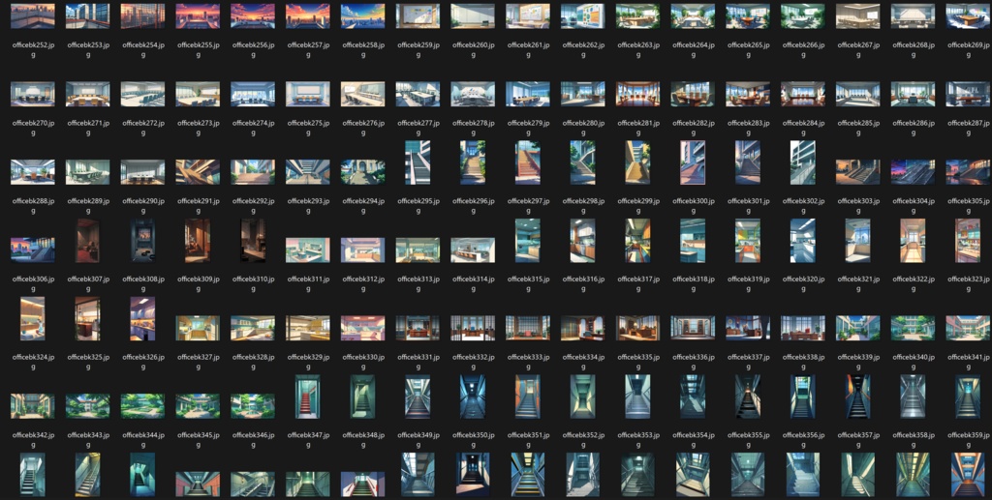
Task: Select the officebk334.jpg thumbnail
Action: pyautogui.click(x=583, y=328)
